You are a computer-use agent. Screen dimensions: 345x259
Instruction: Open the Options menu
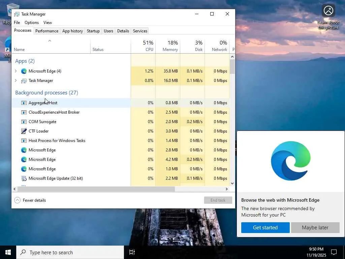[x=32, y=23]
